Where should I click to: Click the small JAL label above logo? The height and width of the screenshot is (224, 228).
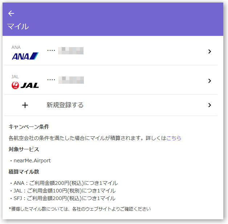tap(15, 76)
